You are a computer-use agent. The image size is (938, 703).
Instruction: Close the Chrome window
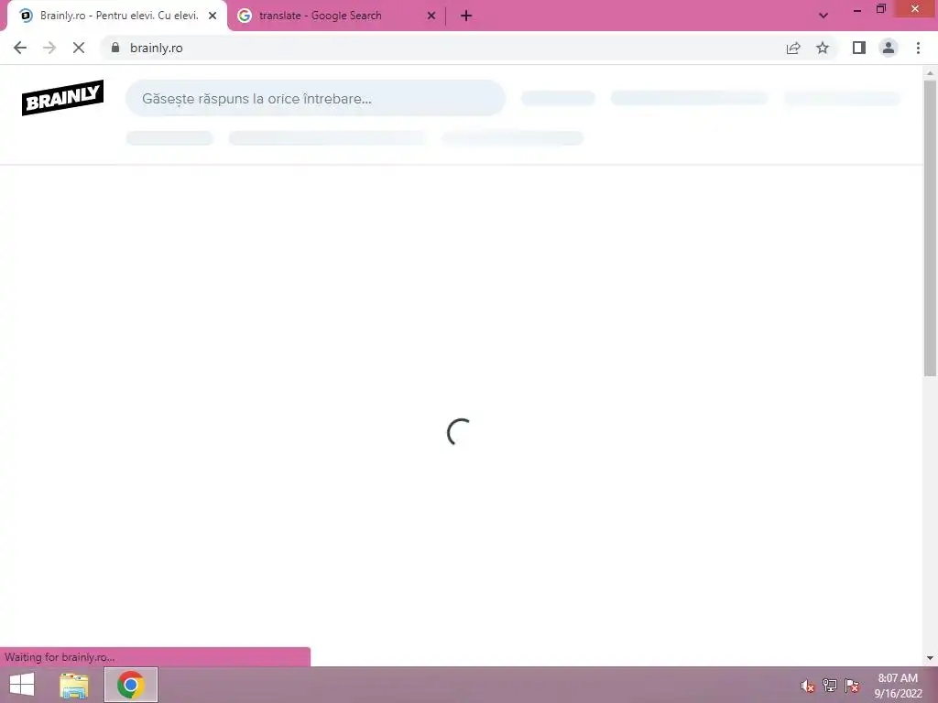pos(915,8)
